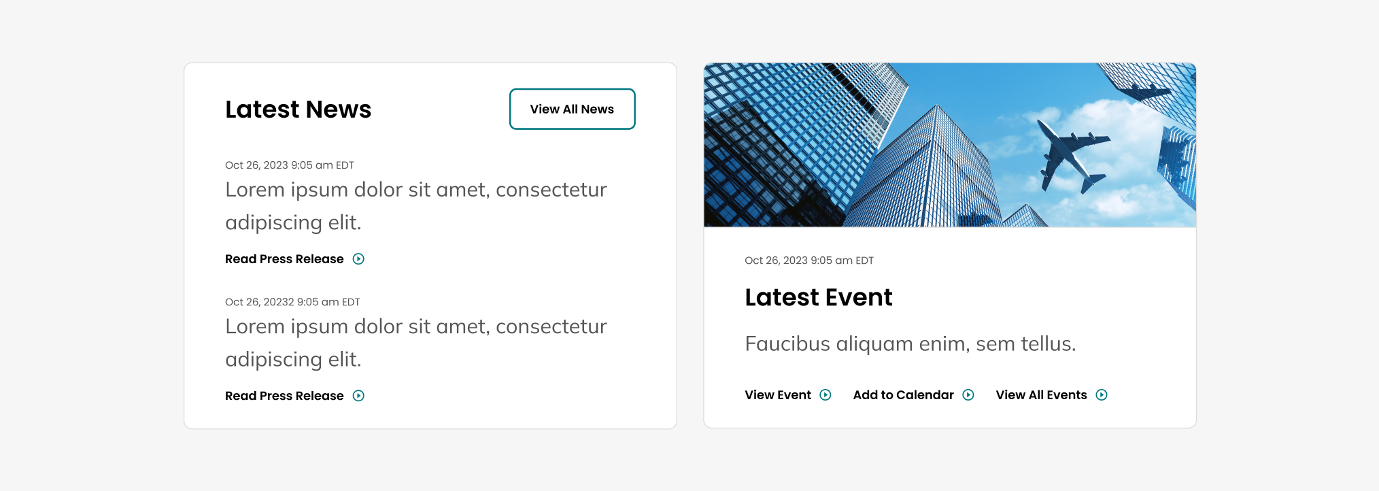Click arrow icon beside first Read Press Release
1379x491 pixels.
(358, 259)
